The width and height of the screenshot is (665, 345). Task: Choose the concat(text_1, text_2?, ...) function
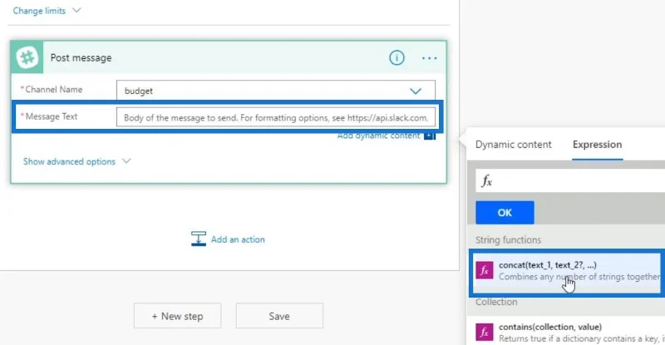(568, 271)
